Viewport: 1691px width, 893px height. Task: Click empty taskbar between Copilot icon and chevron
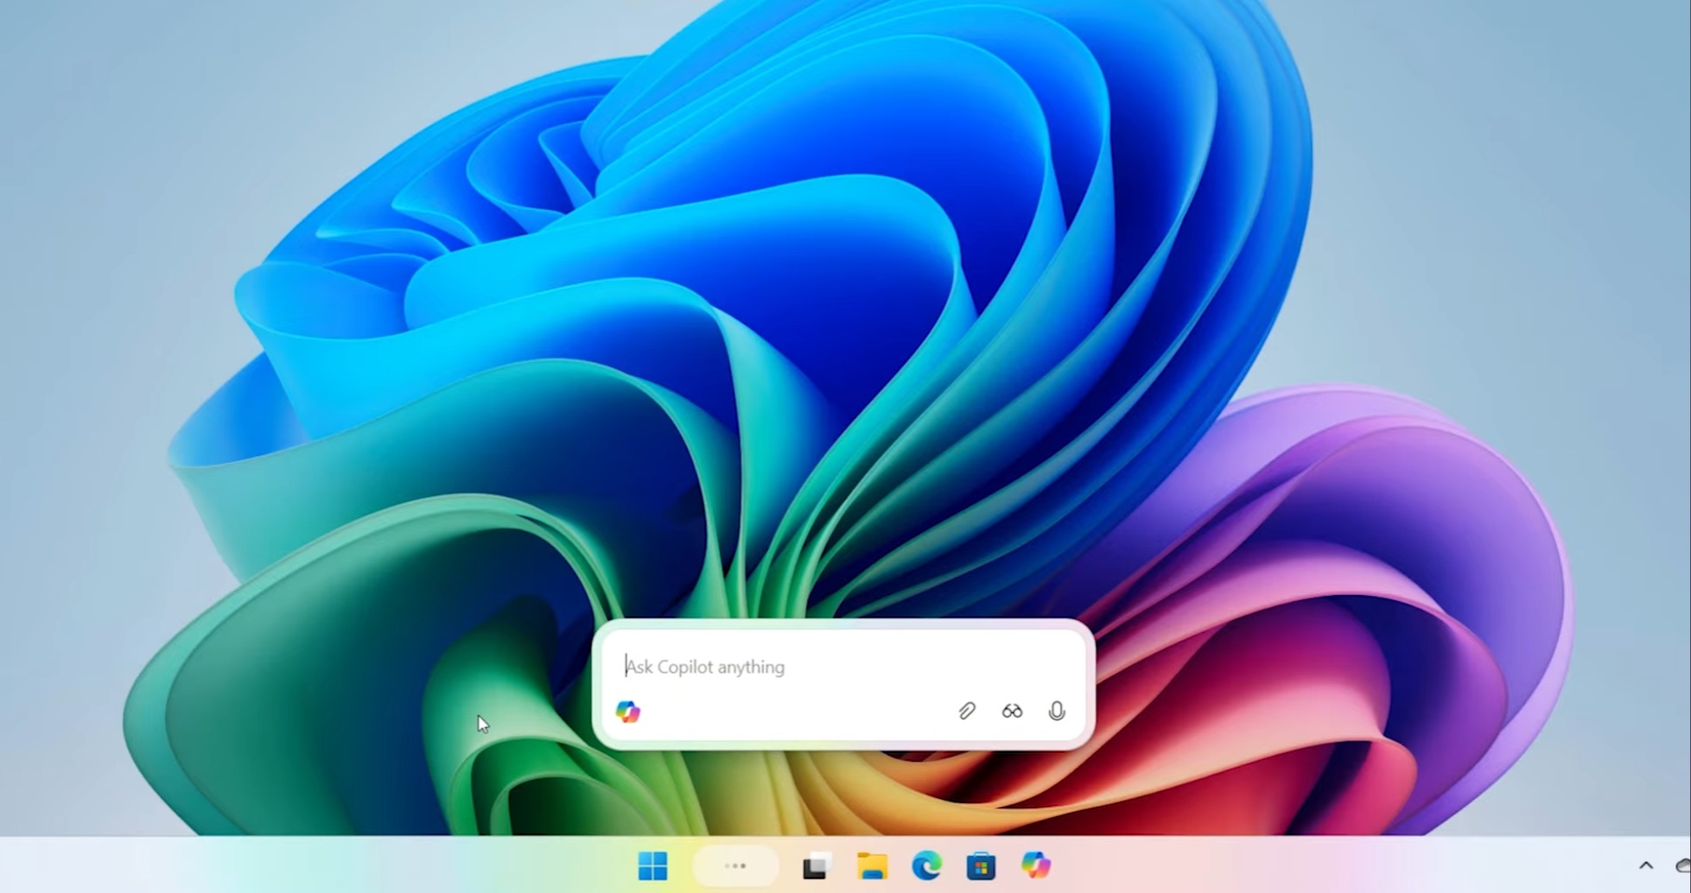(x=1339, y=865)
